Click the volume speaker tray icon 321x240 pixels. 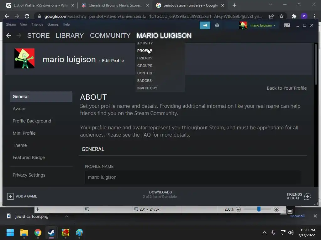pos(291,232)
